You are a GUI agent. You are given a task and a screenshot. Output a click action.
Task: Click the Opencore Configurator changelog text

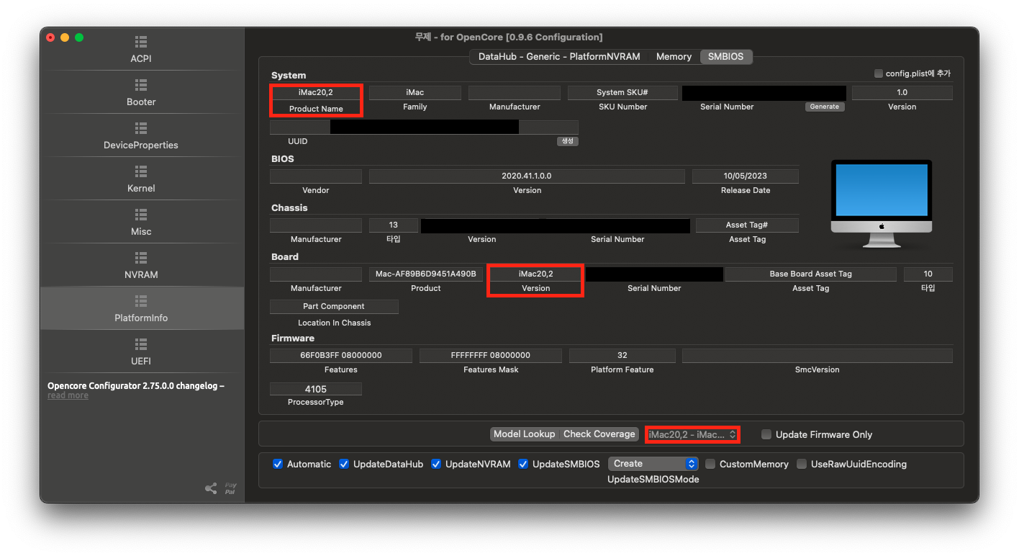(x=136, y=386)
